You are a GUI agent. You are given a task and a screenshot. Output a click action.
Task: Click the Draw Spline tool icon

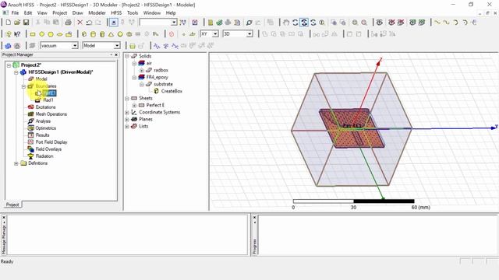(x=447, y=23)
